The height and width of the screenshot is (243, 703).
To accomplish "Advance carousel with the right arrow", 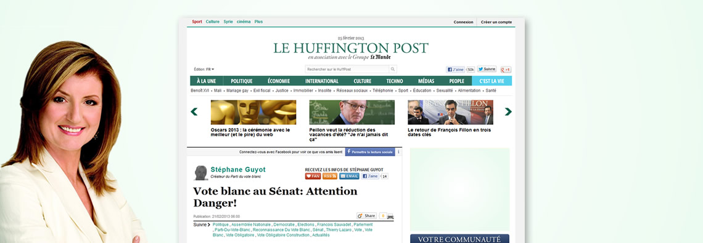I will coord(508,111).
